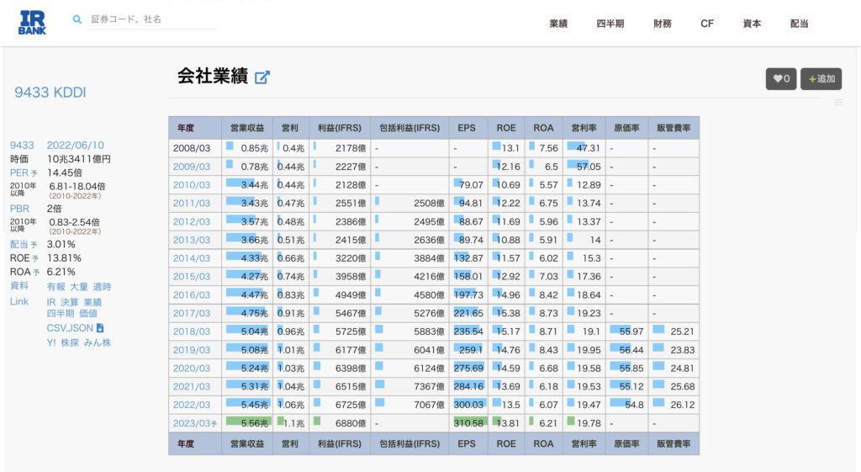Open the 大量 document link
The height and width of the screenshot is (472, 861).
point(79,287)
